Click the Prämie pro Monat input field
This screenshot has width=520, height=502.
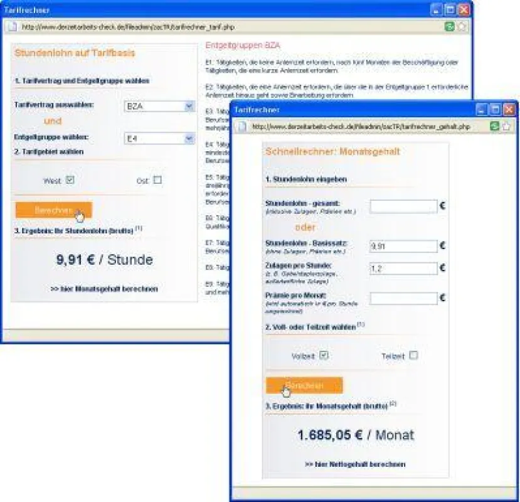click(403, 298)
